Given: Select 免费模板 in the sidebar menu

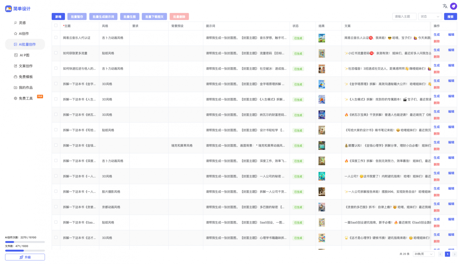Looking at the screenshot, I should click(25, 77).
